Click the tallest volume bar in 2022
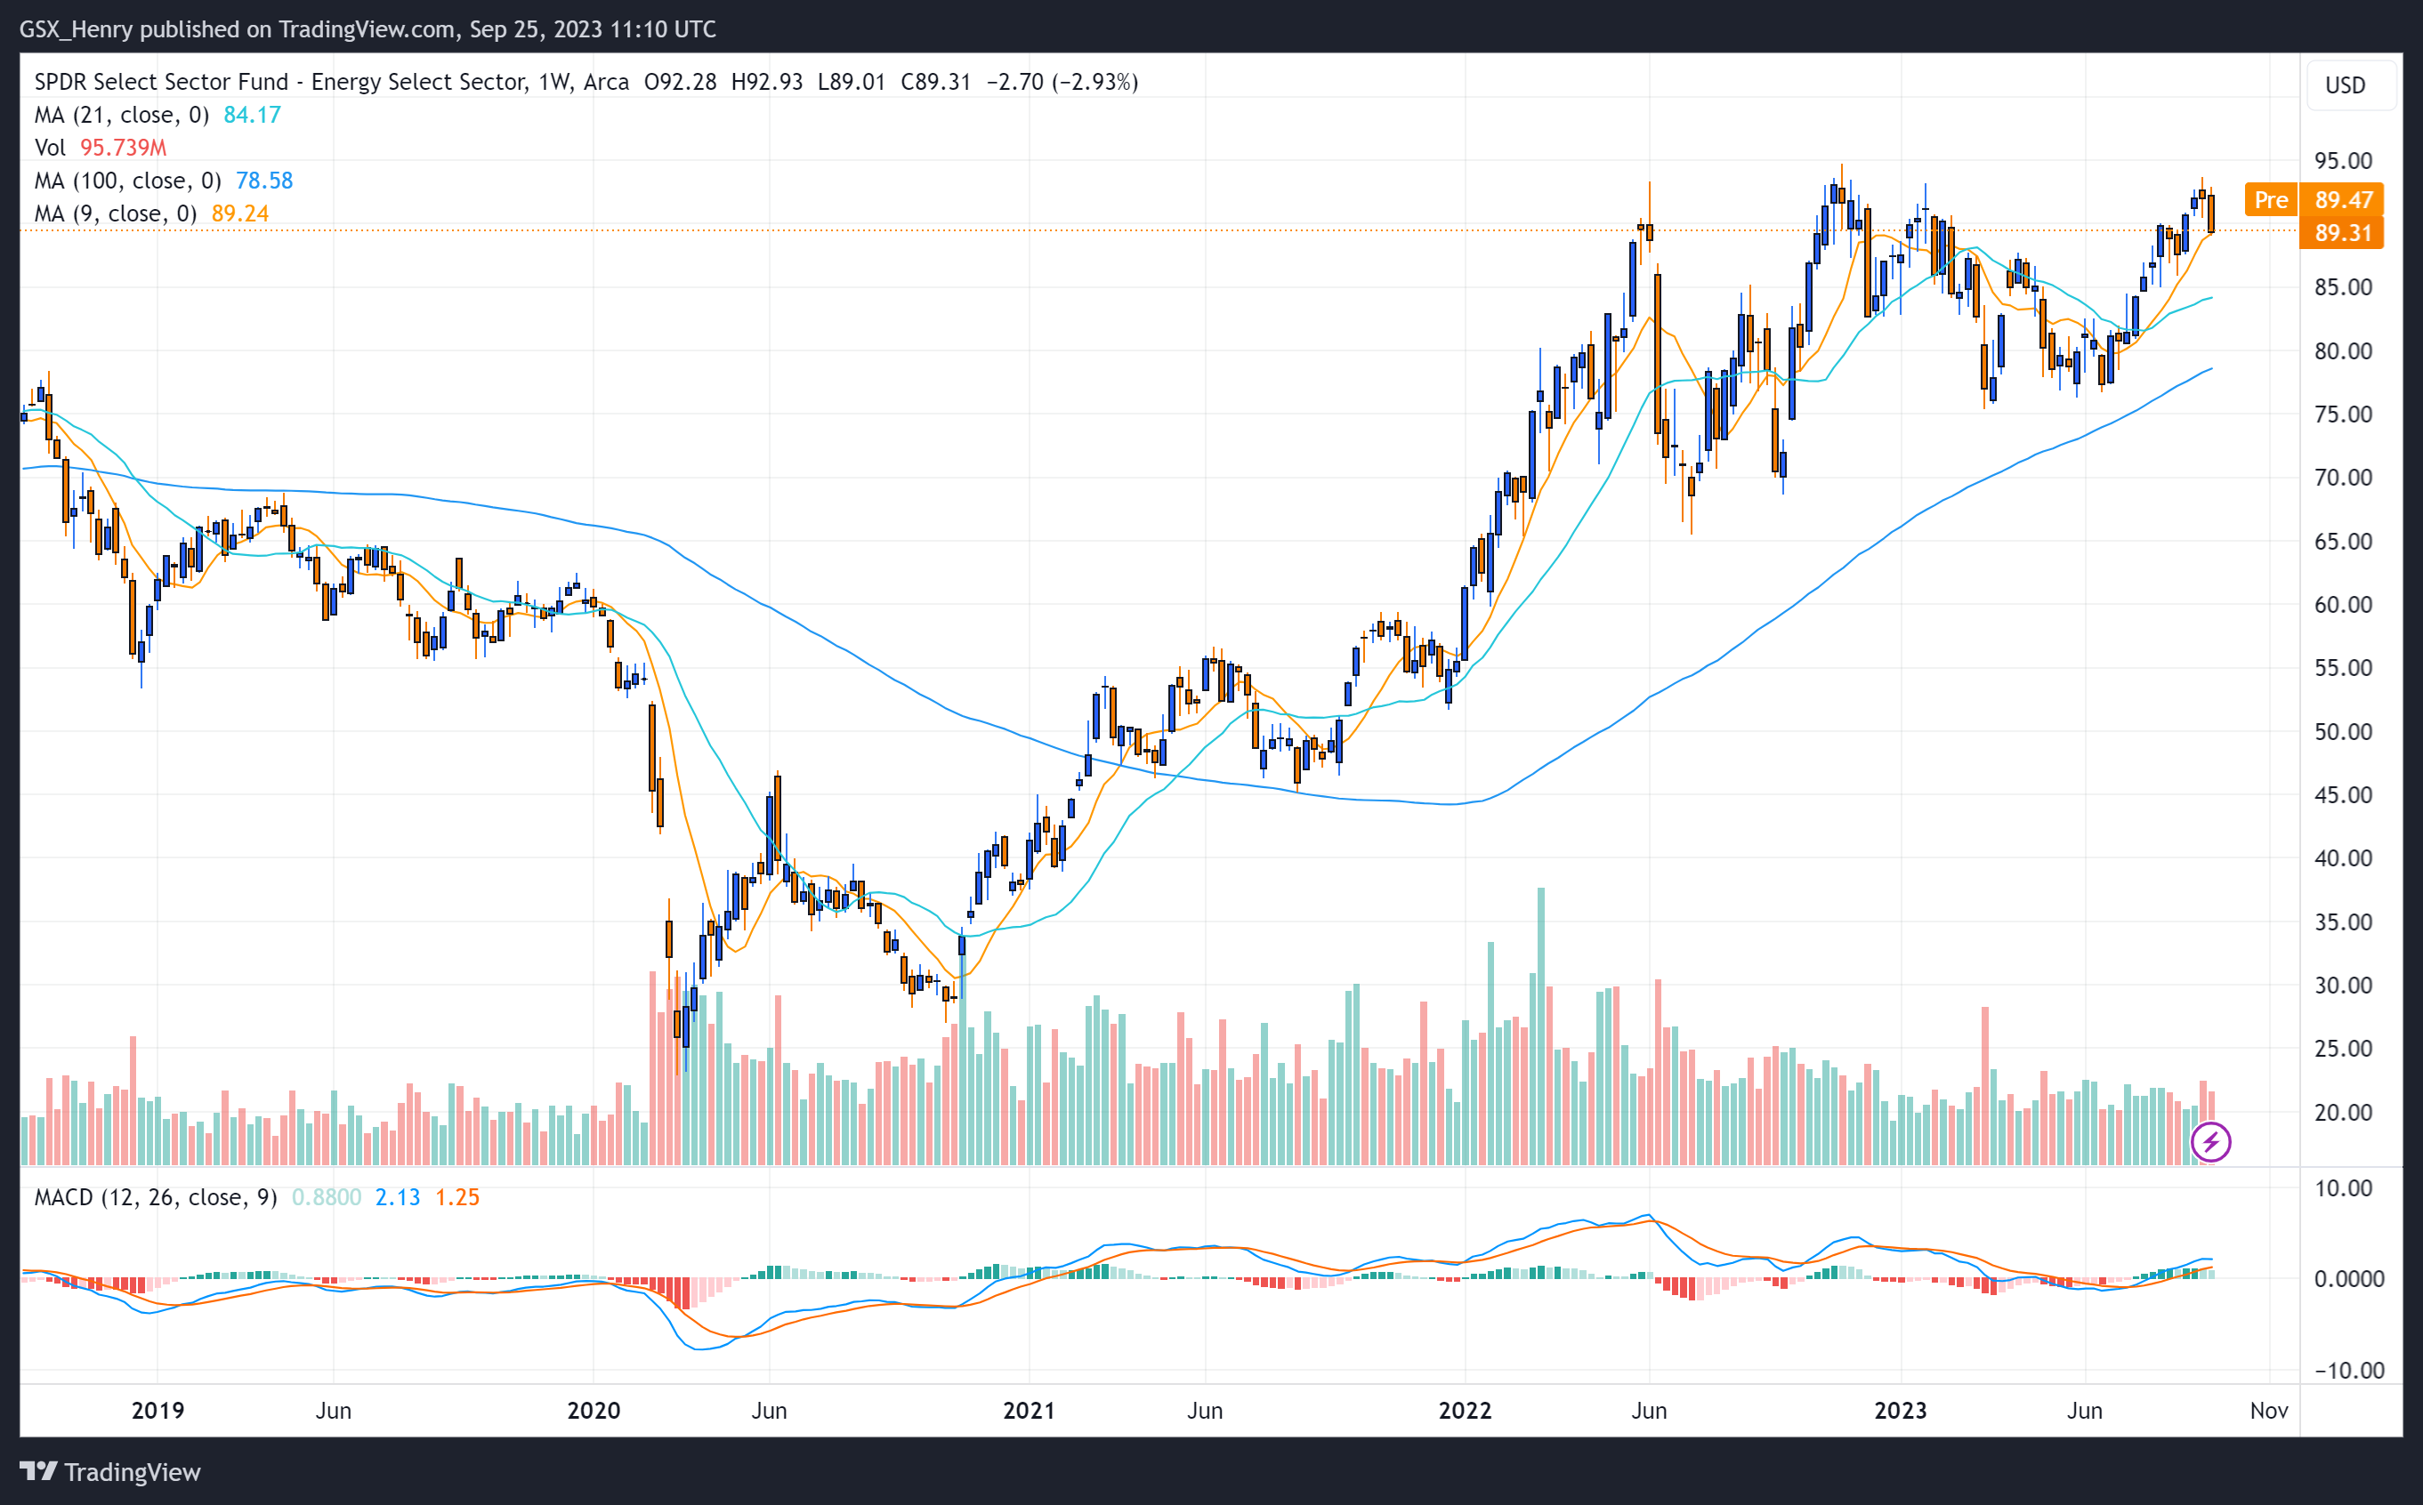 (1541, 1026)
